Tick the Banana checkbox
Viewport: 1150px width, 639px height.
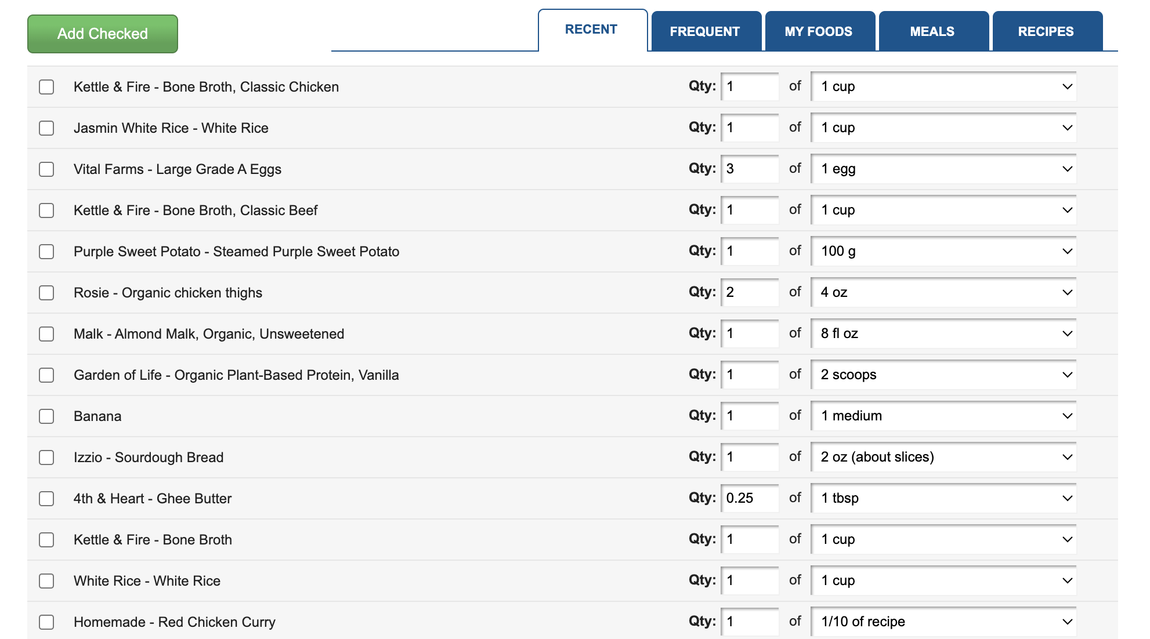[46, 416]
